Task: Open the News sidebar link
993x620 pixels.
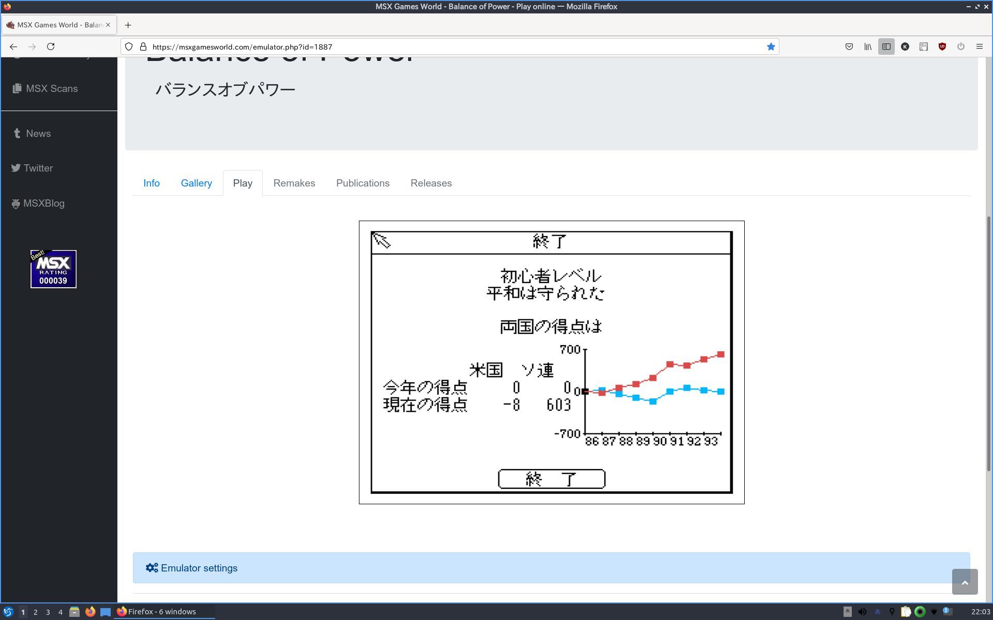Action: click(32, 133)
